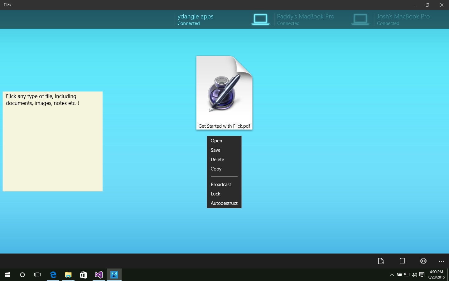449x281 pixels.
Task: Choose Open from the context menu
Action: (x=216, y=141)
